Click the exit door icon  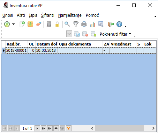pyautogui.click(x=111, y=24)
